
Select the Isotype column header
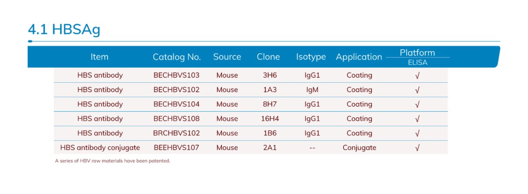(311, 57)
